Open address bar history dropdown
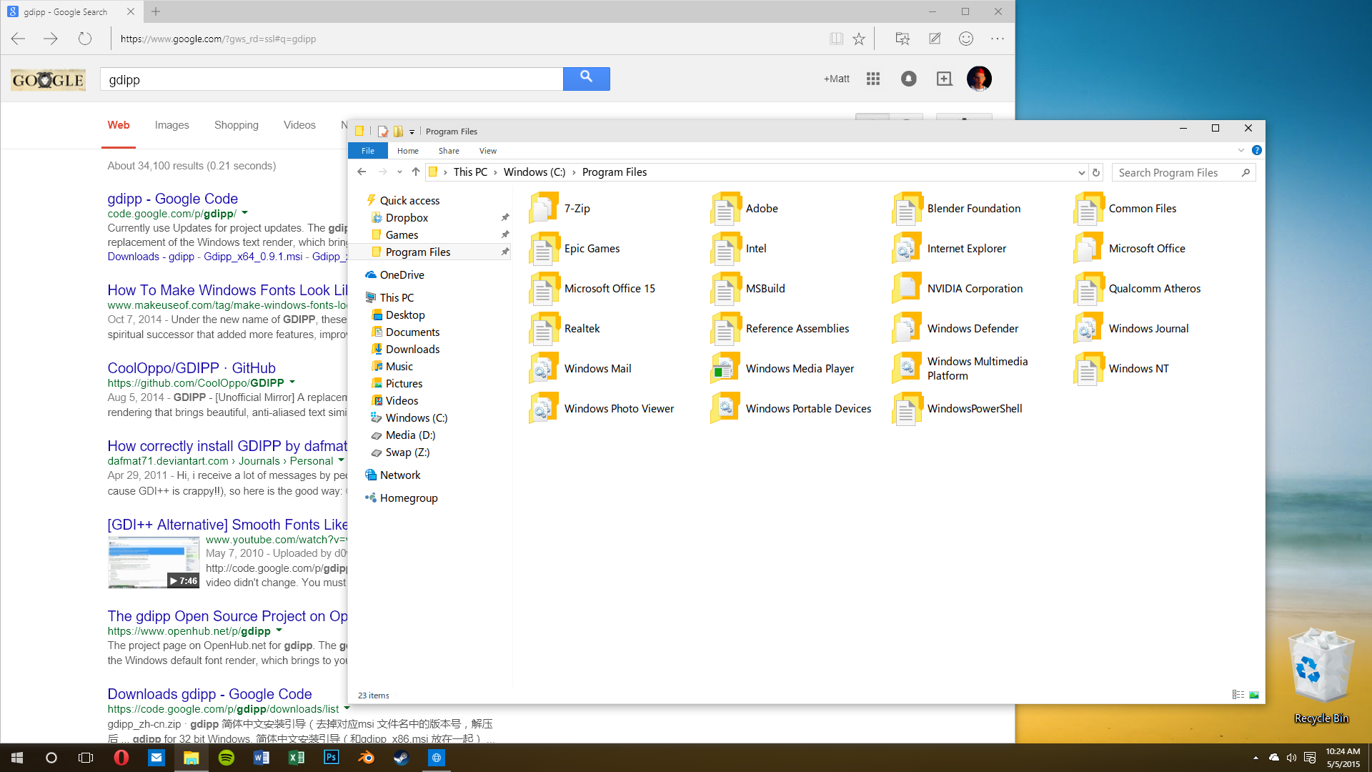The image size is (1372, 772). 1081,172
